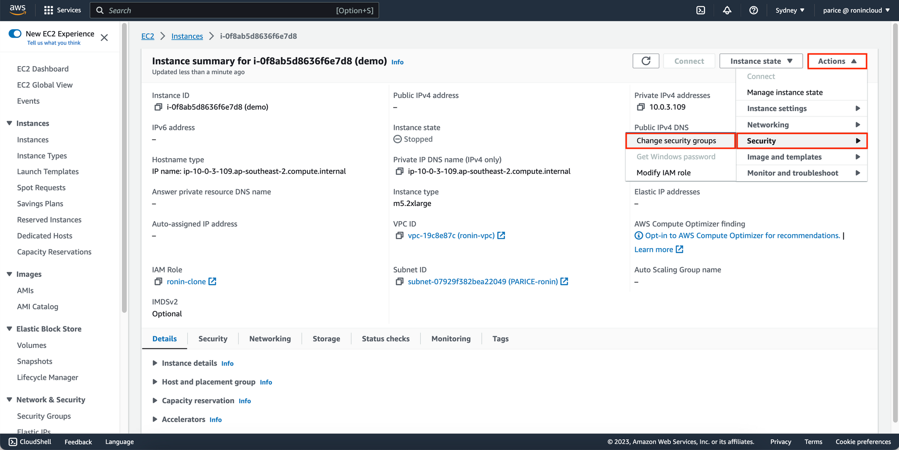Switch to the Status checks tab

click(386, 339)
